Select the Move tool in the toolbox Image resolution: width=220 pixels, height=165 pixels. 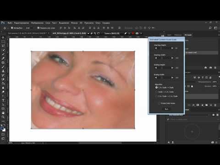tap(3, 38)
